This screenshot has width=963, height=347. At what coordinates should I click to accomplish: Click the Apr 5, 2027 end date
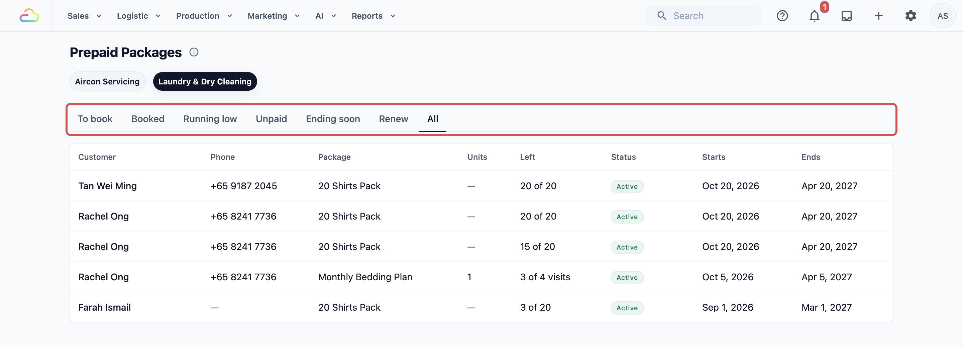(827, 277)
